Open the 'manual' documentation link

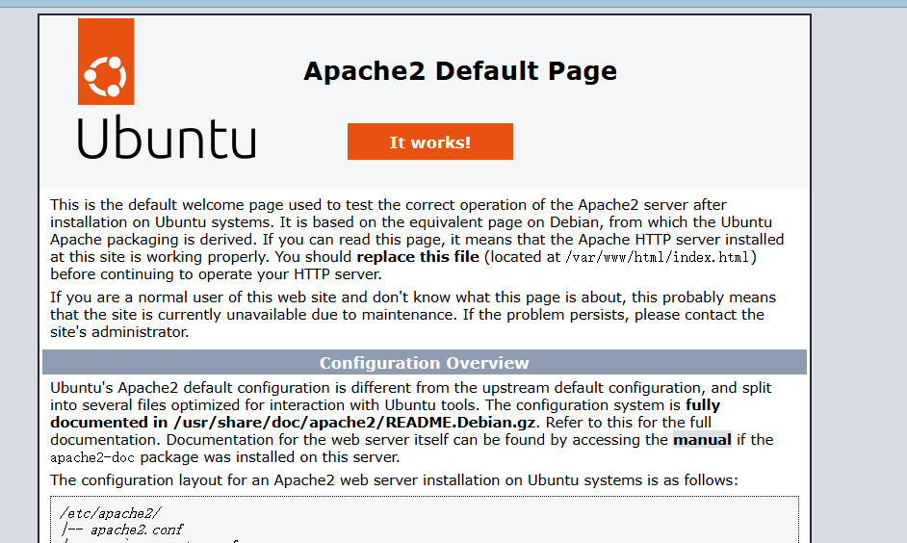[x=702, y=439]
